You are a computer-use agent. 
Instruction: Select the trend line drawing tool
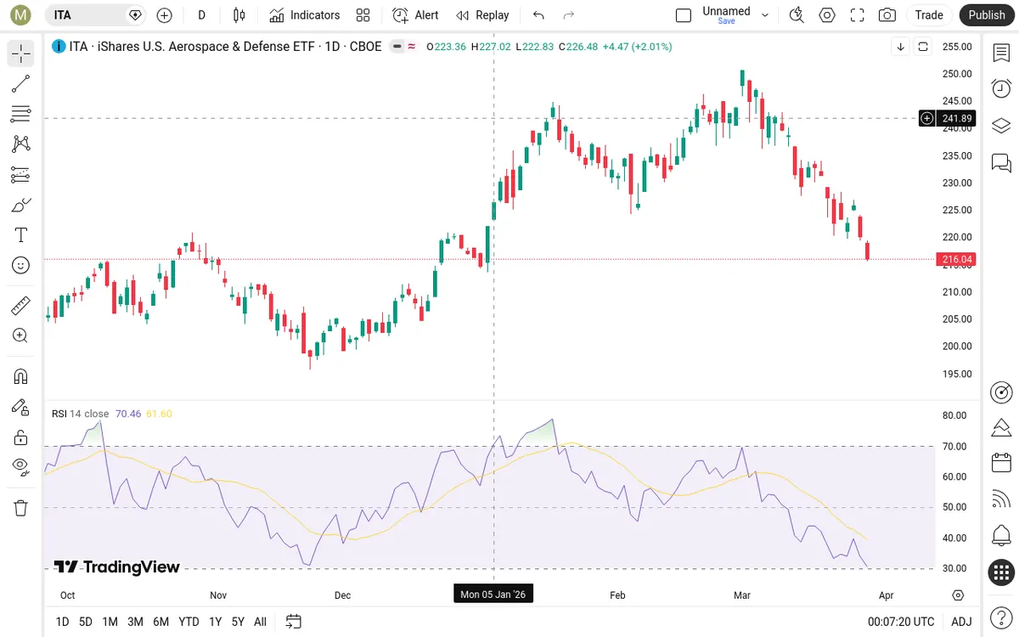[21, 83]
